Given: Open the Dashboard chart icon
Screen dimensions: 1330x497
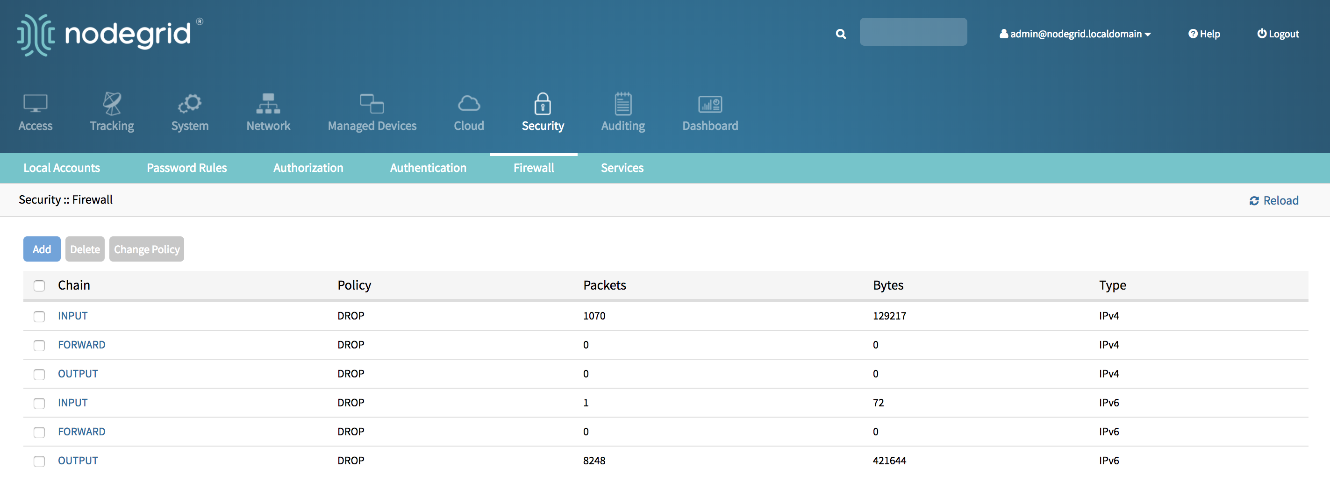Looking at the screenshot, I should tap(710, 104).
